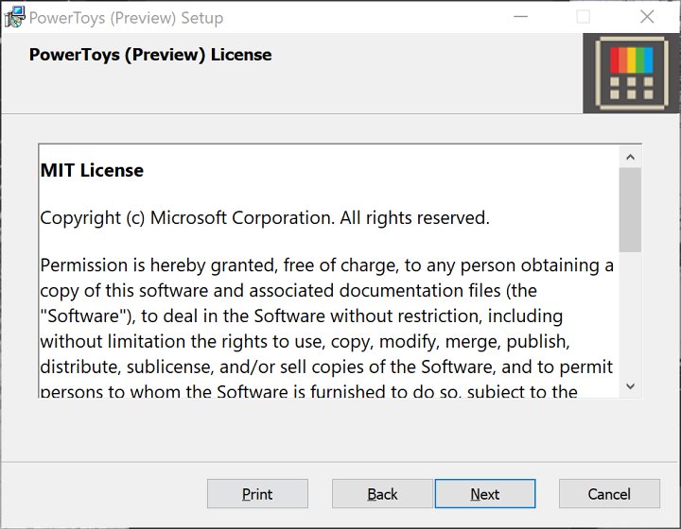Viewport: 681px width, 529px height.
Task: Click the scroll up arrow of the license box
Action: tap(631, 157)
